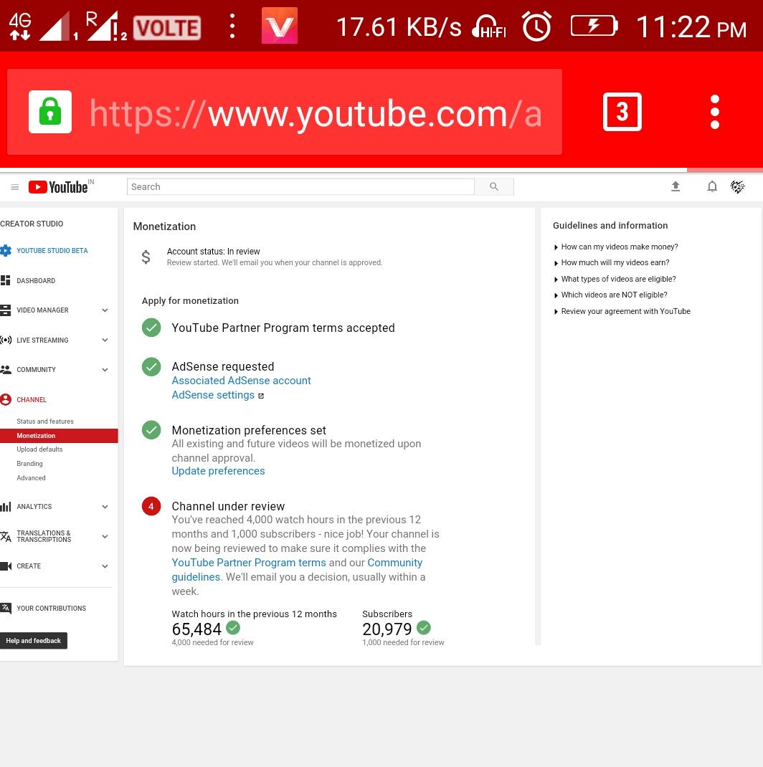Expand the Live Streaming chevron

[x=105, y=340]
